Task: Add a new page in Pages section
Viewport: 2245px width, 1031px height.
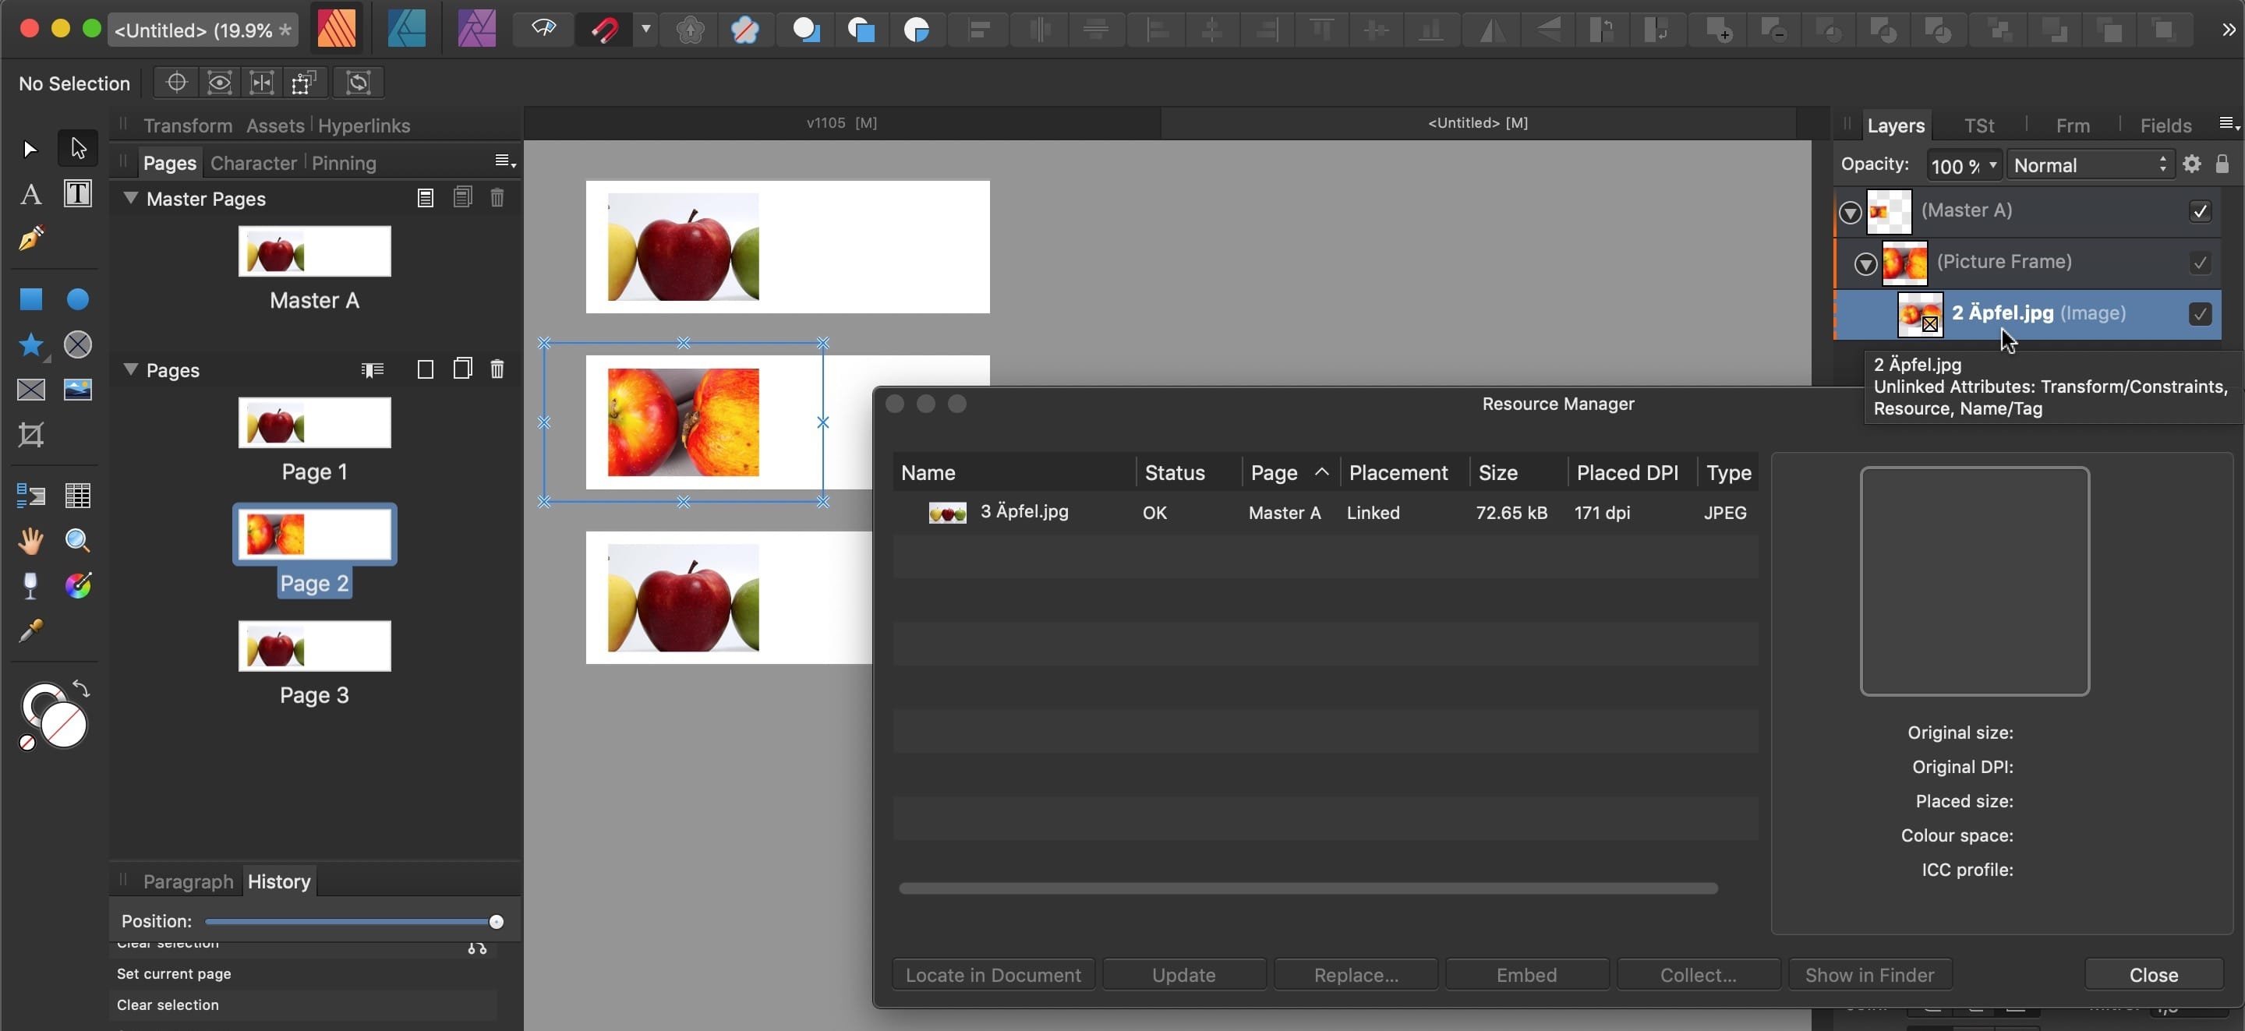Action: tap(426, 369)
